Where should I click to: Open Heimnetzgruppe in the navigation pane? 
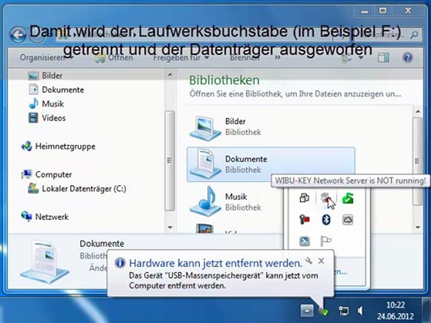pyautogui.click(x=65, y=146)
